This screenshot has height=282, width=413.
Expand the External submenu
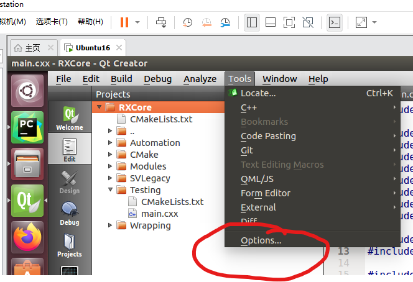(x=312, y=207)
